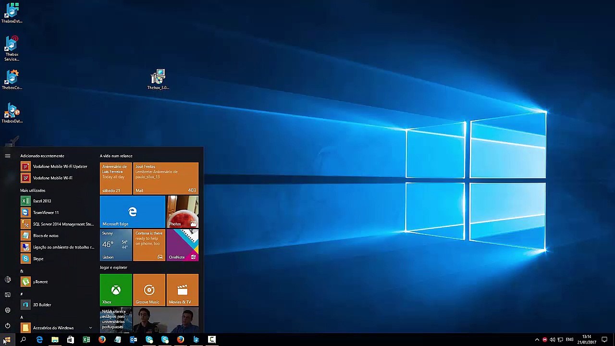Launch Vodafone Mobile Wi-Fi in recently added
Viewport: 615px width, 346px height.
[58, 178]
